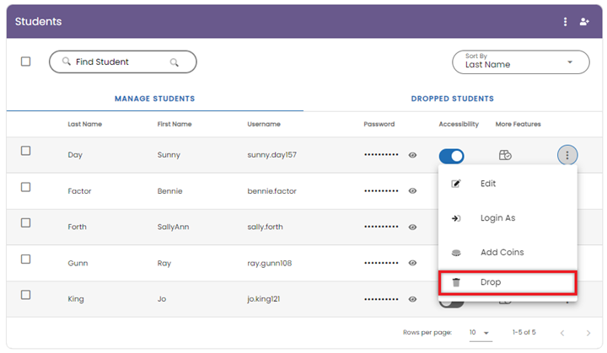Tick the select-all students checkbox
Image resolution: width=607 pixels, height=353 pixels.
click(x=25, y=62)
